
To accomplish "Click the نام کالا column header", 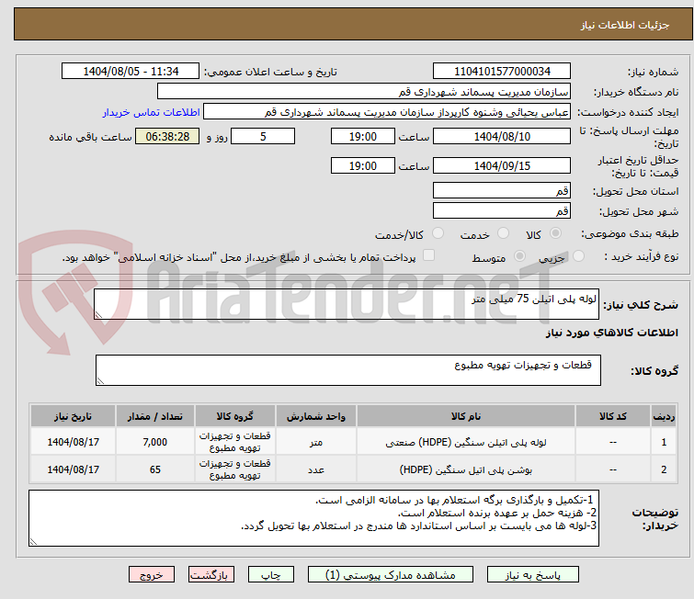I will [x=466, y=416].
